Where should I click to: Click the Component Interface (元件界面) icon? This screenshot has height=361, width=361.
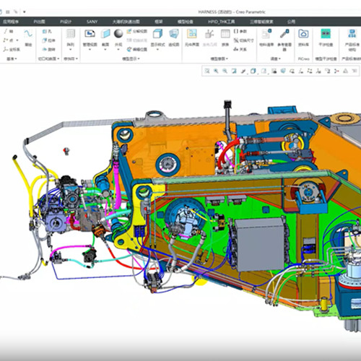click(192, 34)
